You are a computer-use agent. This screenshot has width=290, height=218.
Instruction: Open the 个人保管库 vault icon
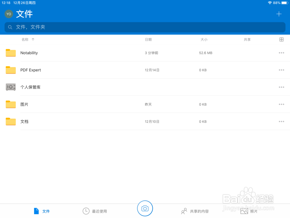[11, 87]
